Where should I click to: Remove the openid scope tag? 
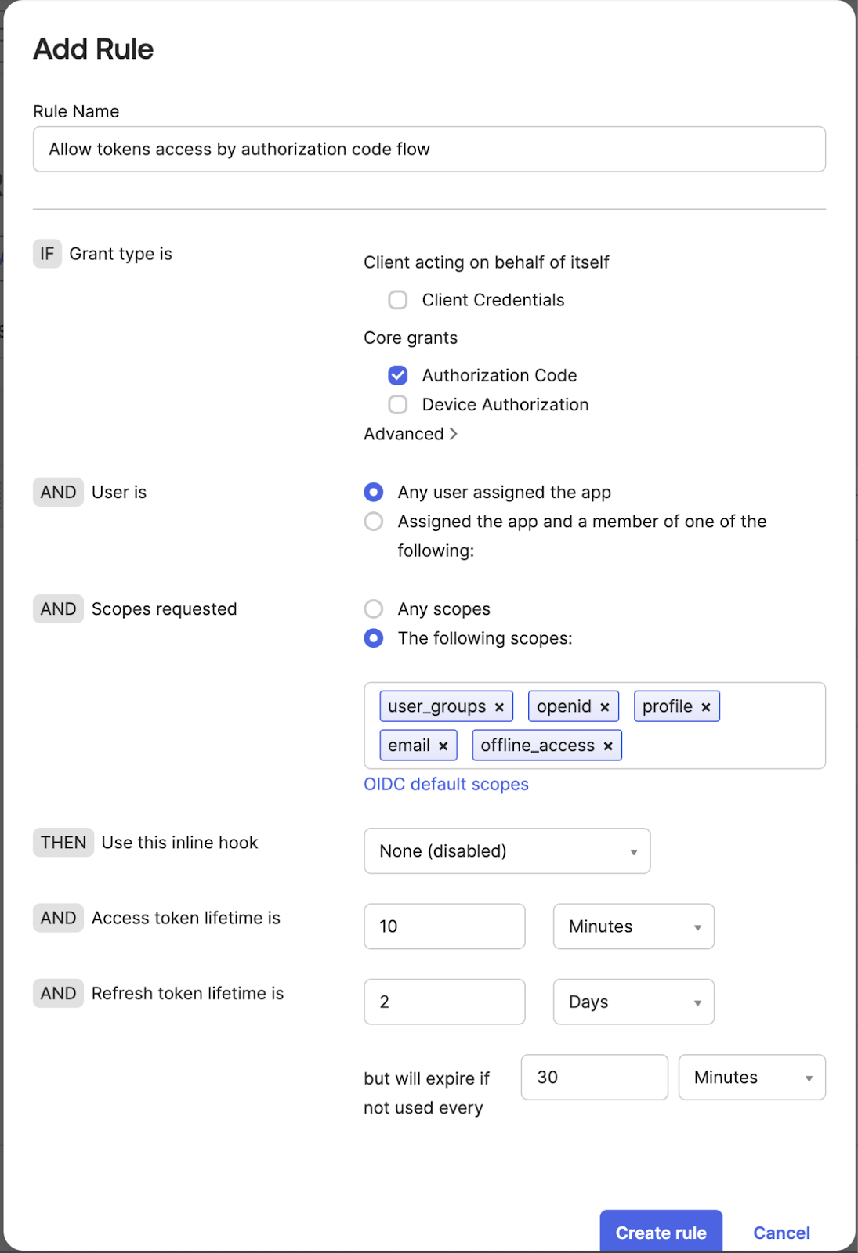(x=605, y=707)
